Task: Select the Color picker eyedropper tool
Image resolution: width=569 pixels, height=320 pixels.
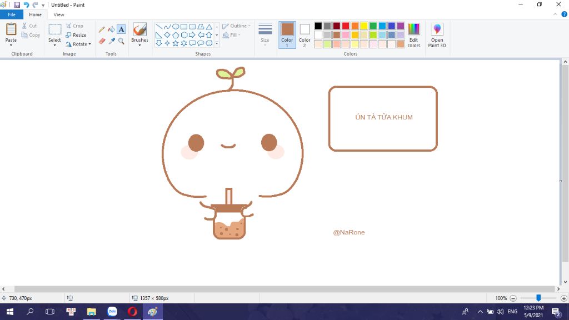Action: [x=111, y=41]
